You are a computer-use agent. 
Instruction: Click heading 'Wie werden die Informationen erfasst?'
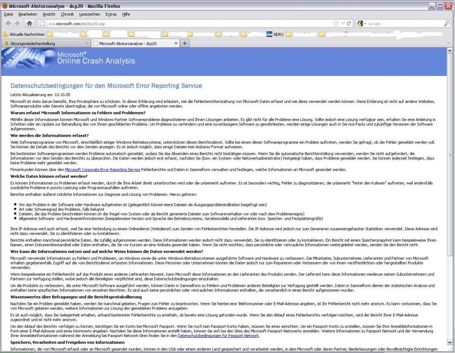(x=49, y=135)
